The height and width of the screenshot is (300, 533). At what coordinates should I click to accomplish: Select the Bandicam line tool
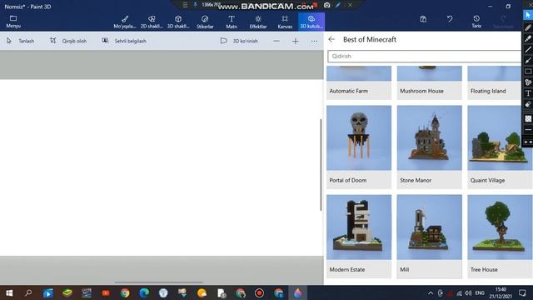point(527,50)
